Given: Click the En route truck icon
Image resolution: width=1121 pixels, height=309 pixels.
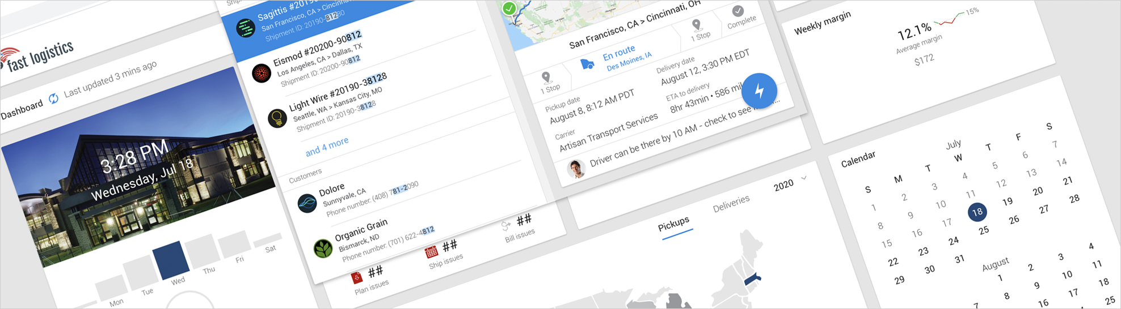Looking at the screenshot, I should pos(587,64).
